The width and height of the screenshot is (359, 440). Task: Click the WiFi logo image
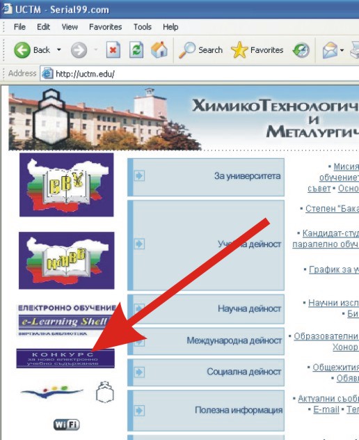click(67, 425)
